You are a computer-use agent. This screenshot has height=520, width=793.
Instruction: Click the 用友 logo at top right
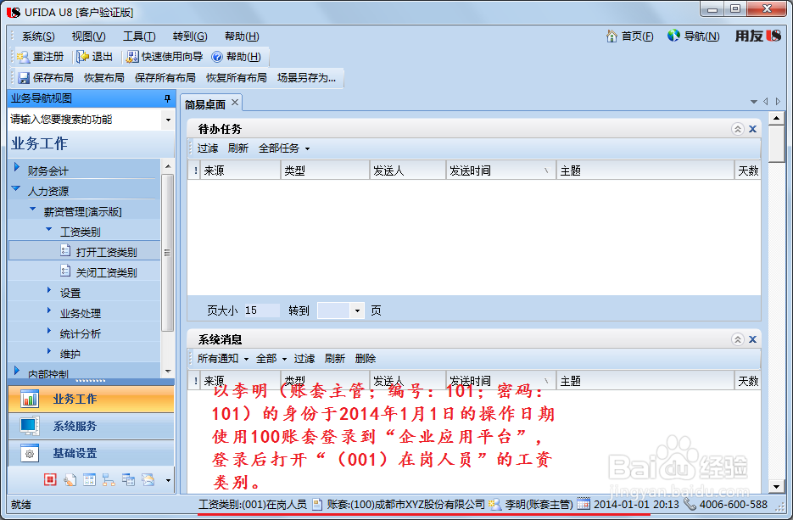(757, 36)
